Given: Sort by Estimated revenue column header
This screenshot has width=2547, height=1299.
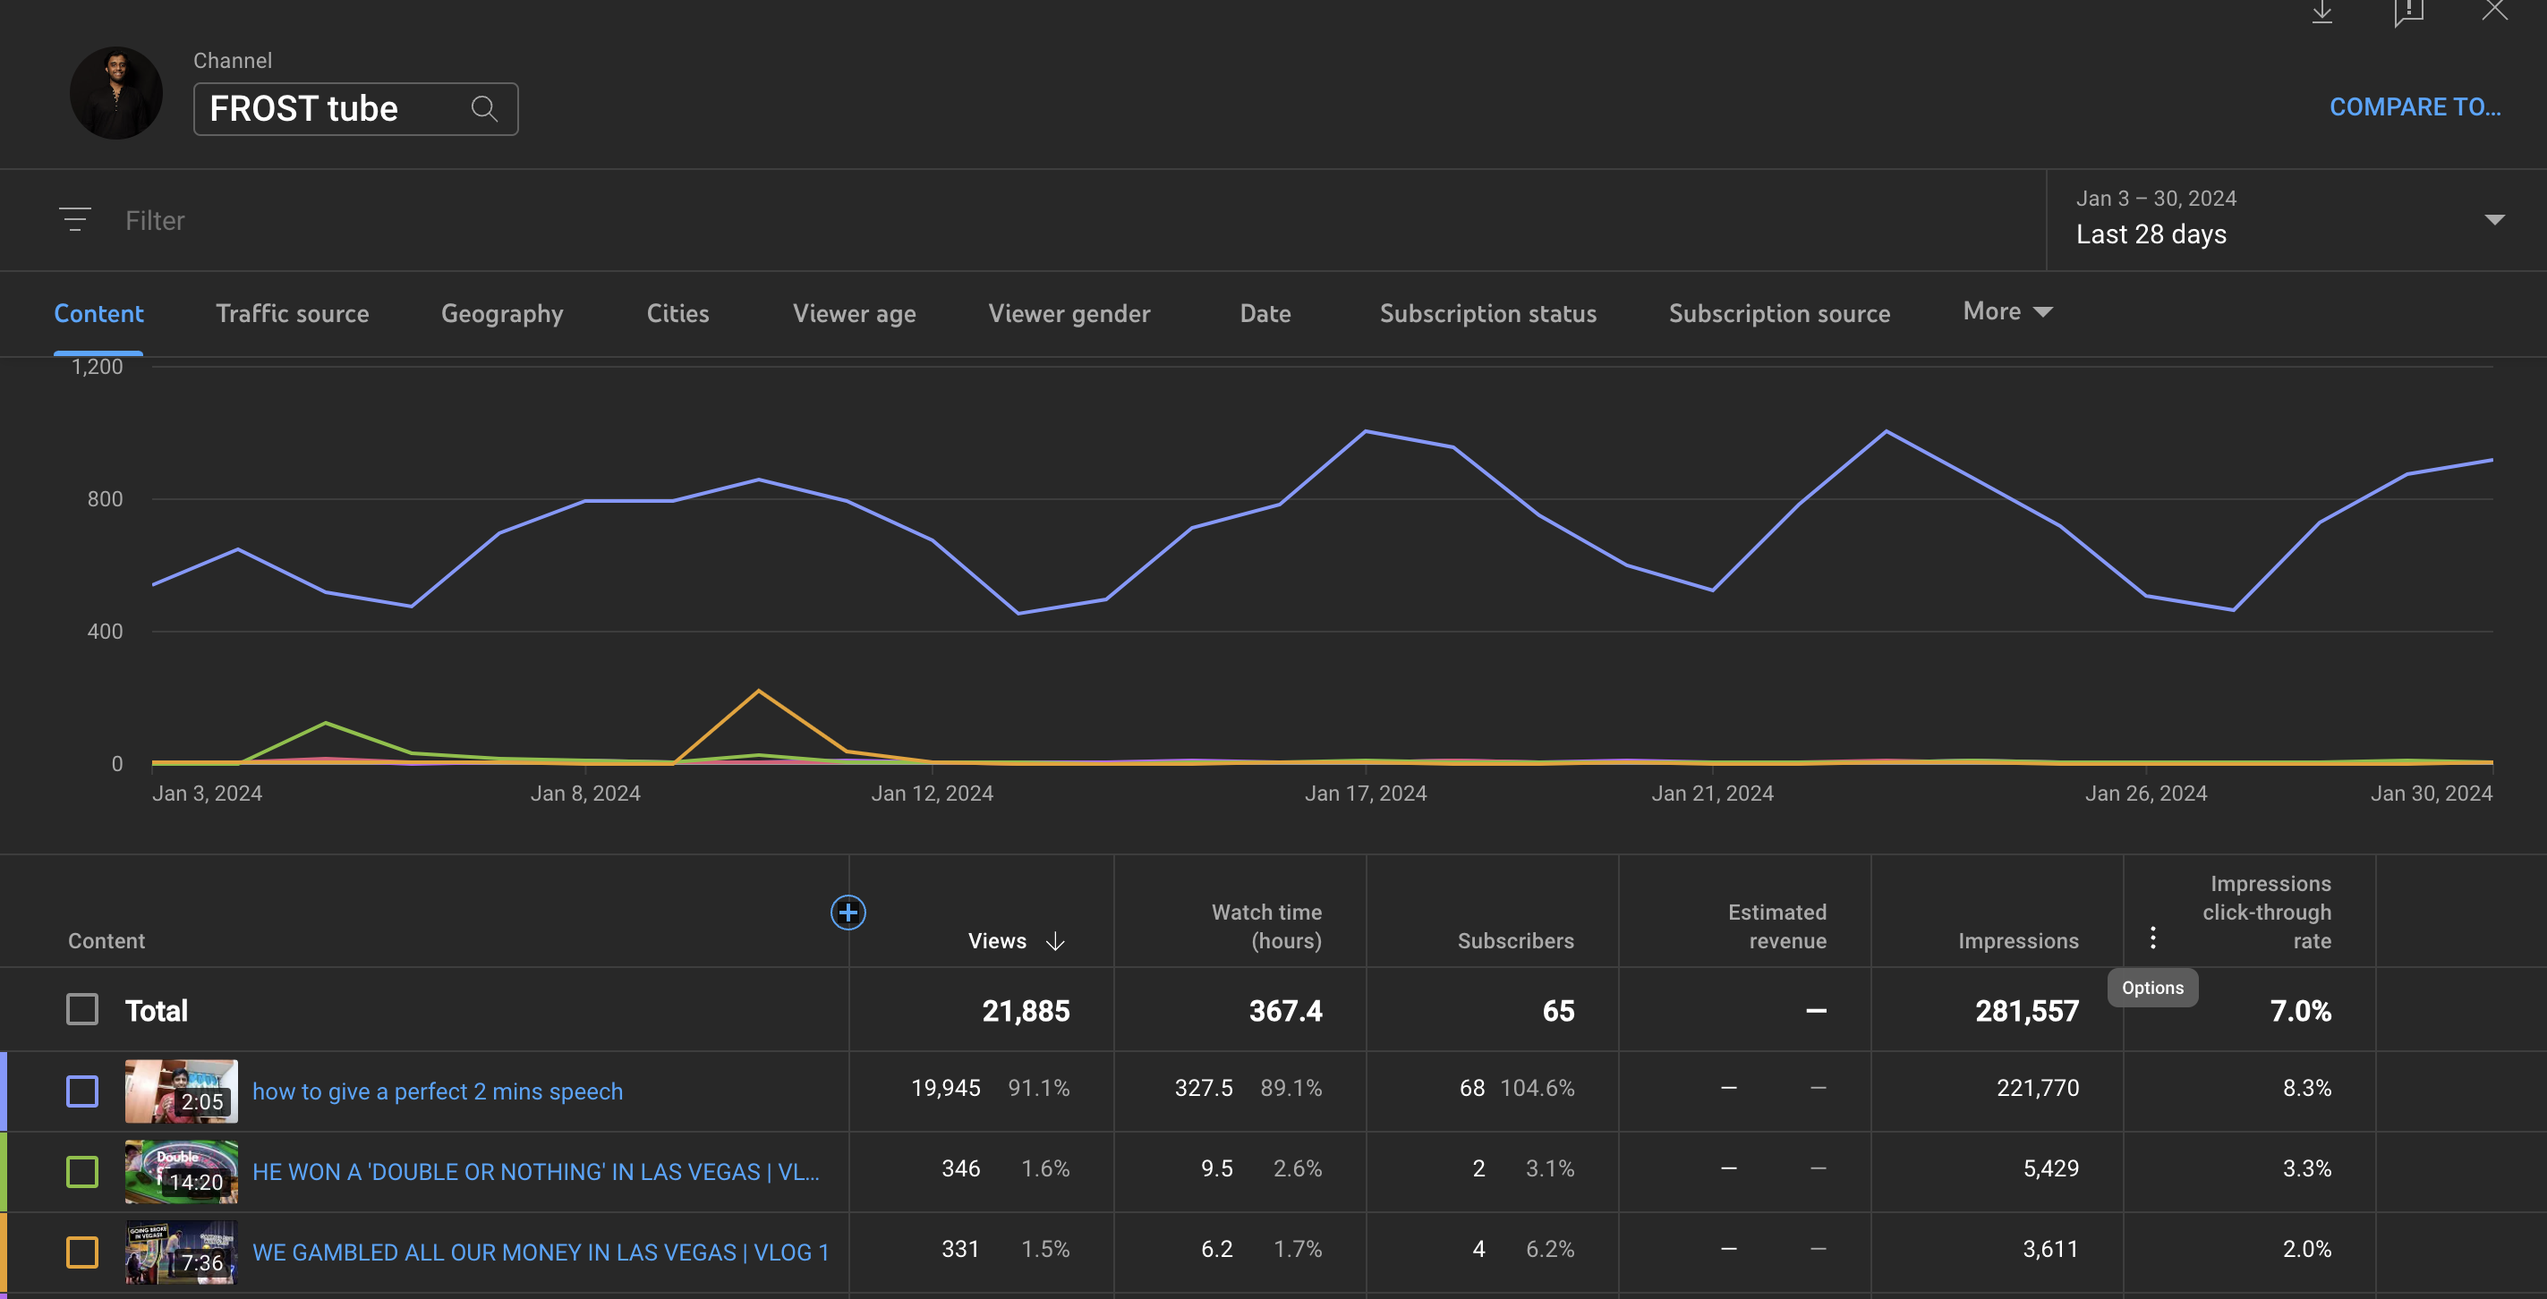Looking at the screenshot, I should coord(1776,926).
